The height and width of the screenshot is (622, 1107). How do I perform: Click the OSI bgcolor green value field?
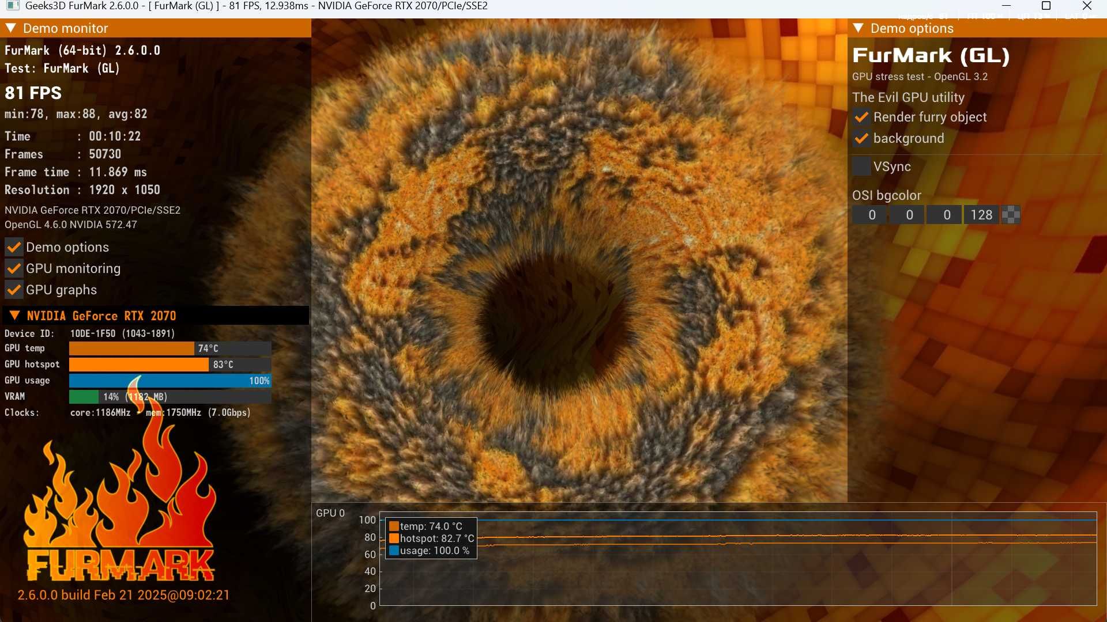coord(908,215)
